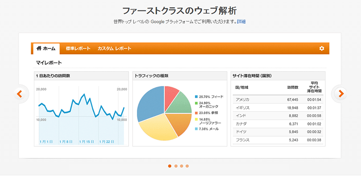Viewport: 361px width, 180px height.
Task: Click blue フィード legend color square
Action: tap(196, 97)
